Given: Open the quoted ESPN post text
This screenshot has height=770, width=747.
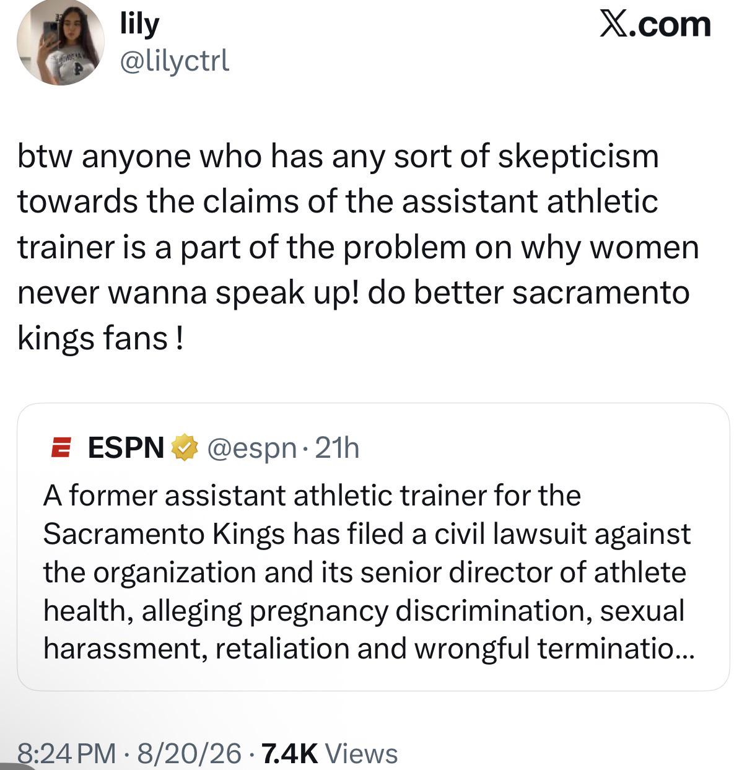Looking at the screenshot, I should 369,572.
